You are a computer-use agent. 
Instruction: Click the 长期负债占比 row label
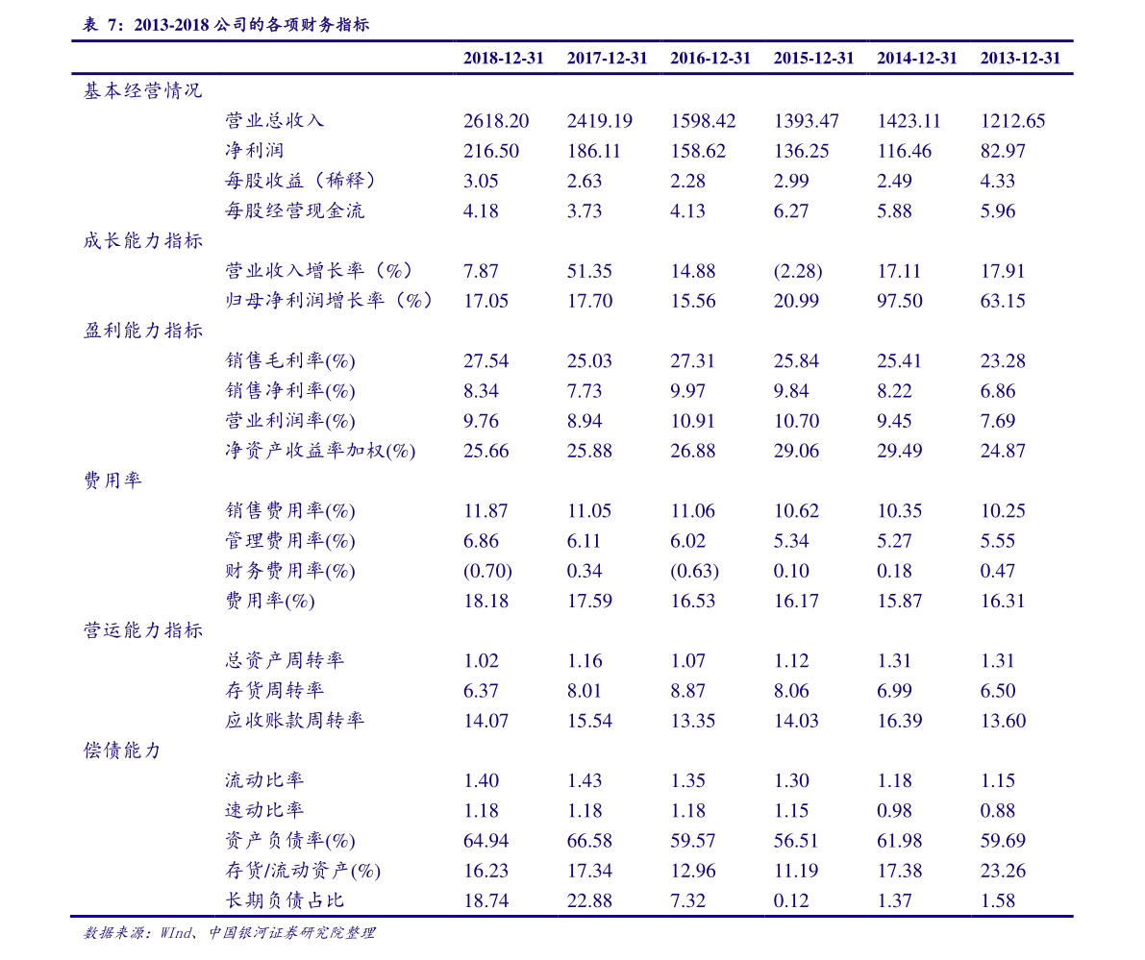pos(284,900)
